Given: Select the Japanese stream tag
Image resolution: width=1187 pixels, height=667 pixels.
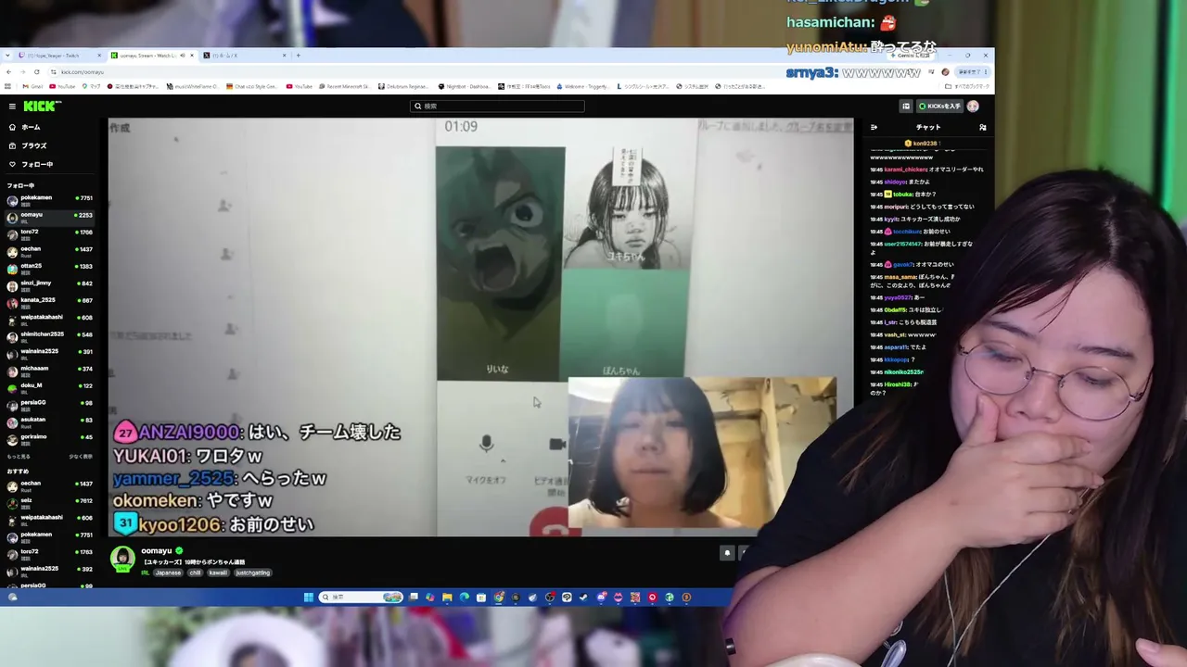Looking at the screenshot, I should click(168, 573).
